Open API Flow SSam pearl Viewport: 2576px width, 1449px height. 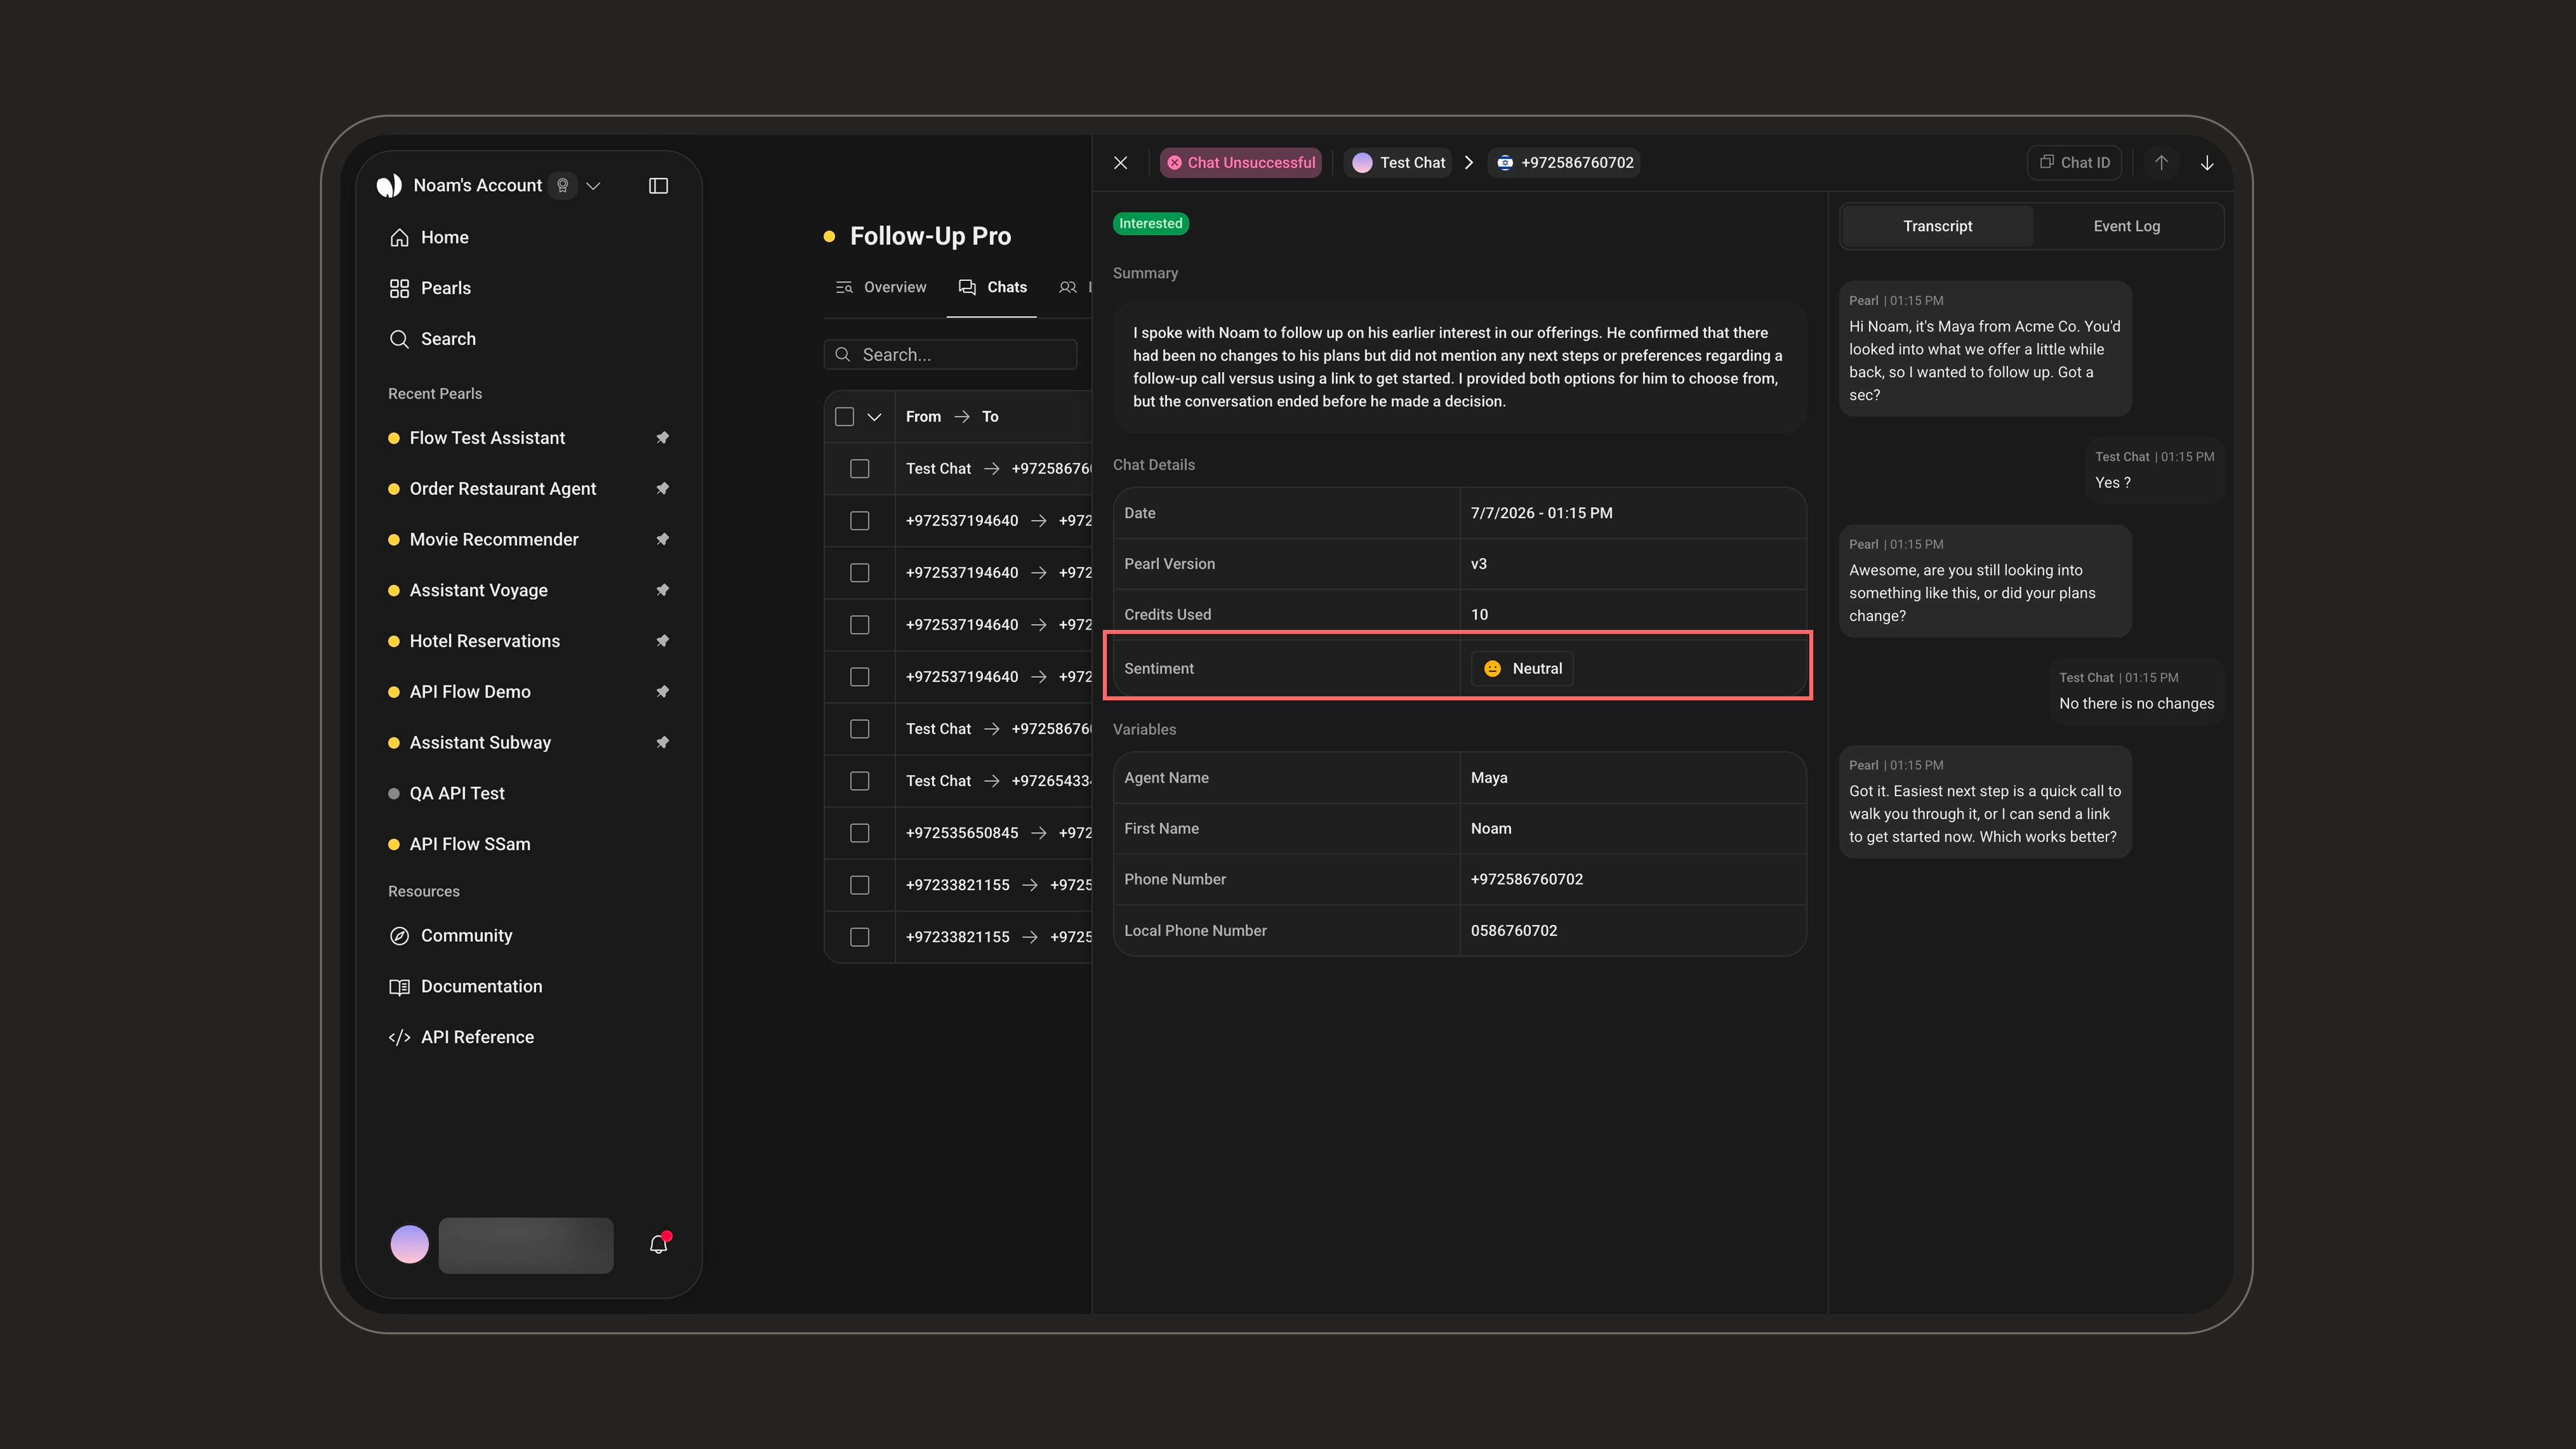470,845
